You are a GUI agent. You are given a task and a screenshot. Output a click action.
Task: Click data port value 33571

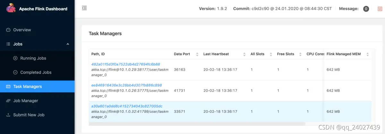[179, 112]
